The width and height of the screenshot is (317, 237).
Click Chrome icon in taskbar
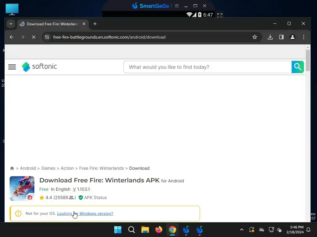coord(172,230)
